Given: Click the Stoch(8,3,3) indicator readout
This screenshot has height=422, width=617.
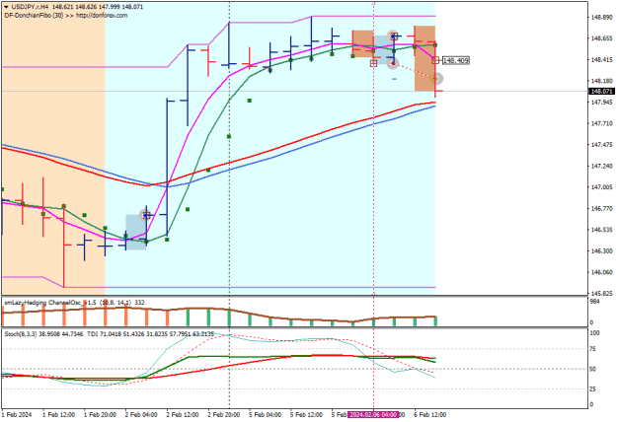Looking at the screenshot, I should click(43, 334).
